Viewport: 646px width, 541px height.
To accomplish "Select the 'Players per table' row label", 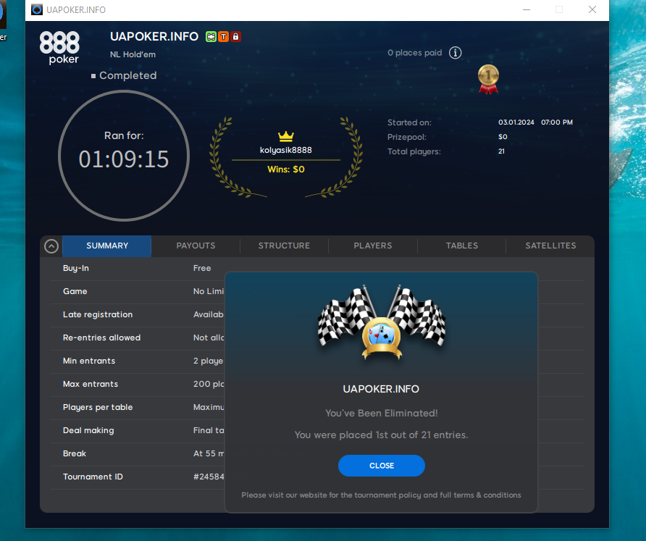I will (x=98, y=408).
